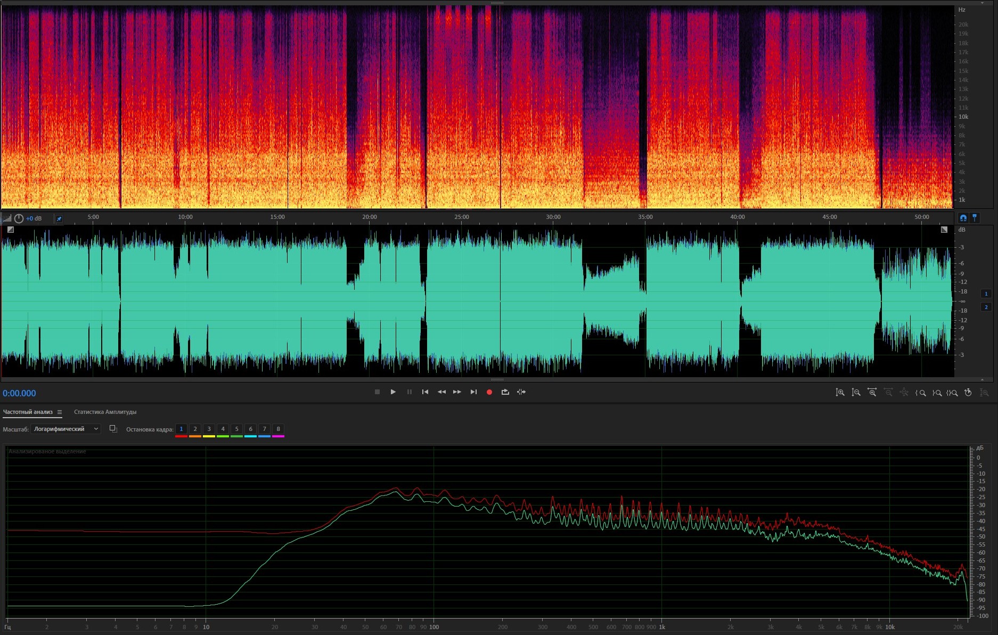998x635 pixels.
Task: Toggle hold frame 1 snapshot
Action: point(181,429)
